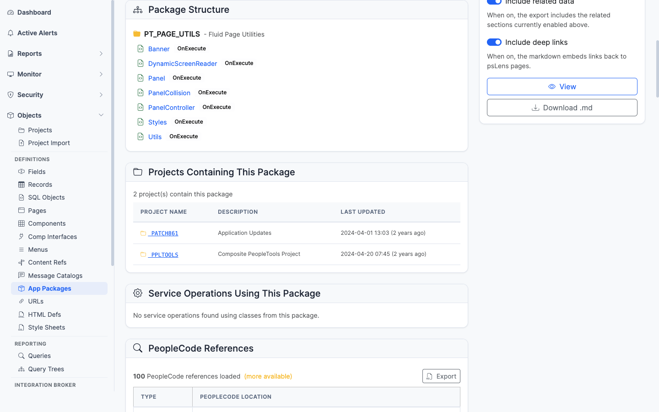Click the sidebar vertical scrollbar

(113, 133)
